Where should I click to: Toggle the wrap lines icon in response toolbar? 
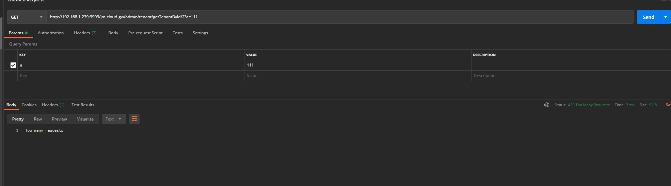134,119
